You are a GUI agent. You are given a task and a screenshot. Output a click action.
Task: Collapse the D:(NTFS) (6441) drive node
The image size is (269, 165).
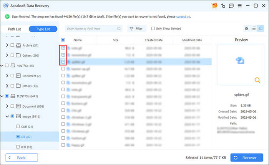click(2, 96)
